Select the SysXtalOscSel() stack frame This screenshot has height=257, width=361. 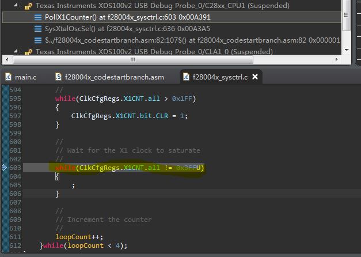pos(127,29)
